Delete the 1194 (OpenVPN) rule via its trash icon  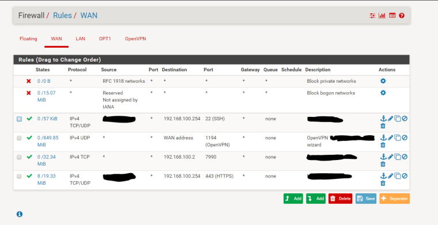[383, 145]
